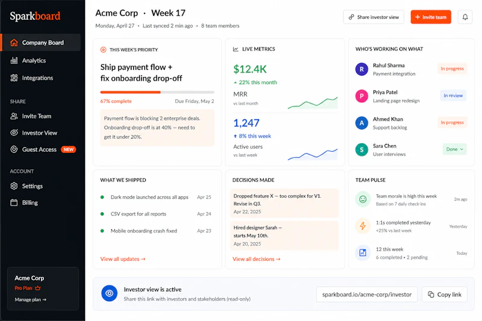Viewport: 482px width, 321px height.
Task: Click the $12.4K MRR value
Action: click(x=250, y=69)
